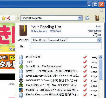Click the red checkmark Read Later toolbar icon
106x98 pixels.
(x=8, y=18)
